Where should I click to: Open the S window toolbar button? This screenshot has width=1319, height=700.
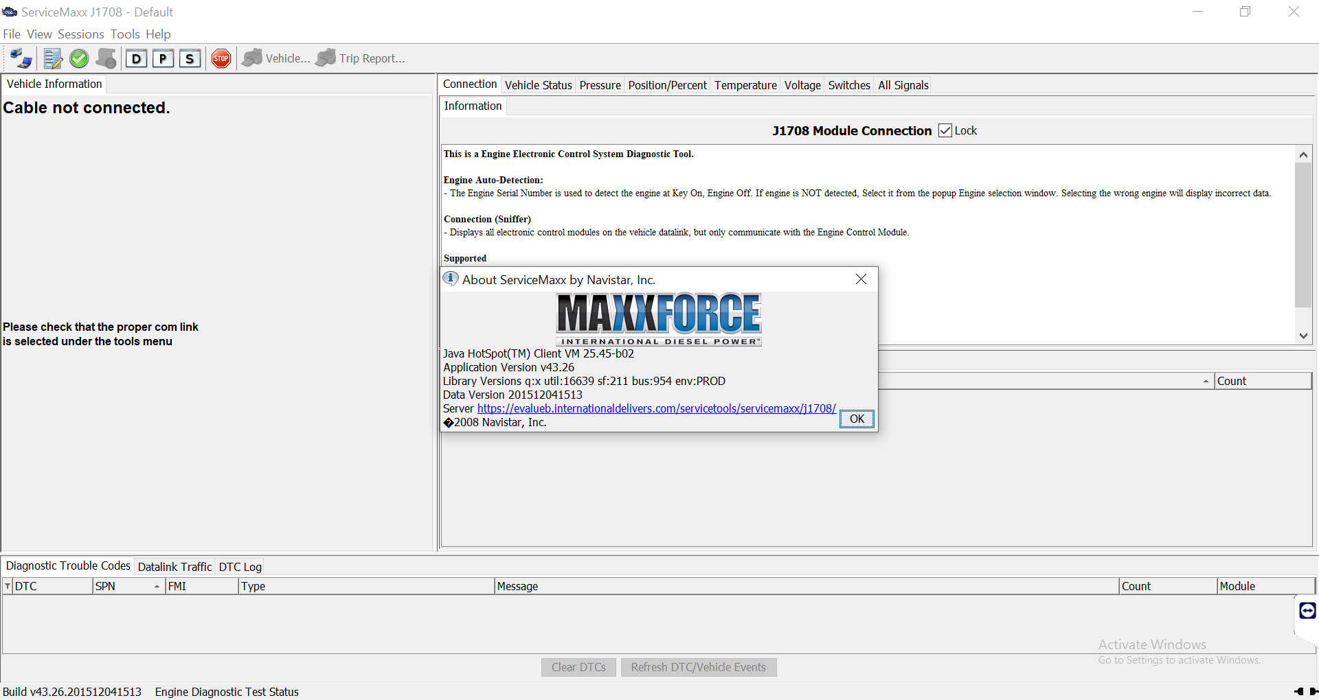(x=190, y=58)
